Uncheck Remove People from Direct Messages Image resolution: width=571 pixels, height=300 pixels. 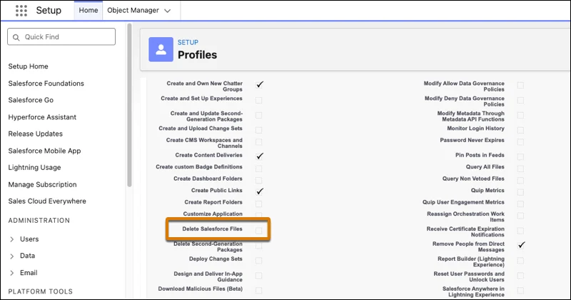click(521, 245)
